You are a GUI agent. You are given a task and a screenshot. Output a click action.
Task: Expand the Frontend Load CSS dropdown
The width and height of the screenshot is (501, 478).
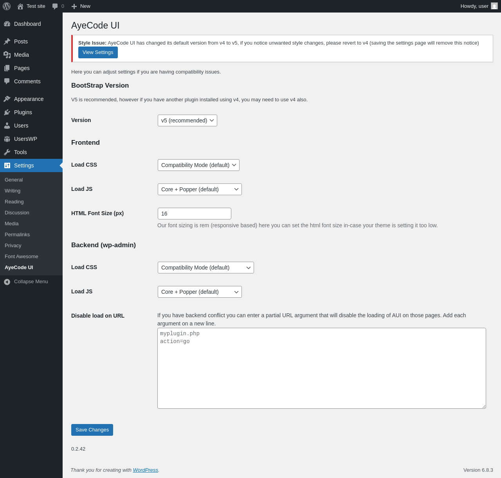(198, 165)
